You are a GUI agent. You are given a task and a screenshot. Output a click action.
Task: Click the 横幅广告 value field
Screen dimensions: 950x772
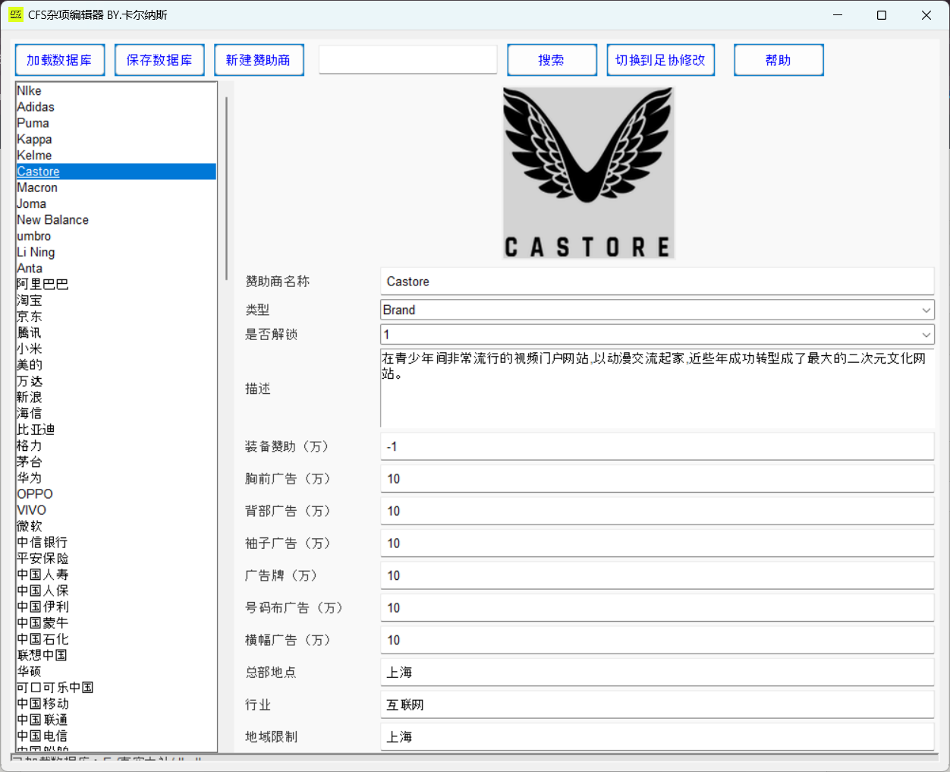click(657, 640)
